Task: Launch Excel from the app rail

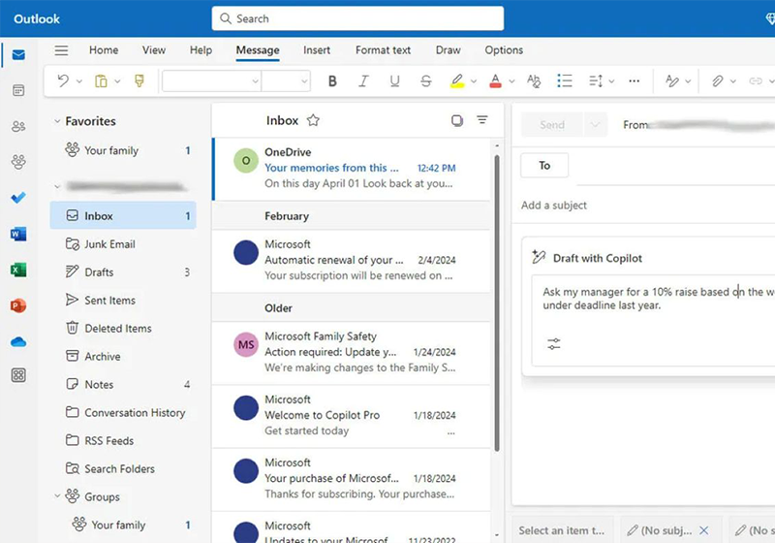Action: 18,270
